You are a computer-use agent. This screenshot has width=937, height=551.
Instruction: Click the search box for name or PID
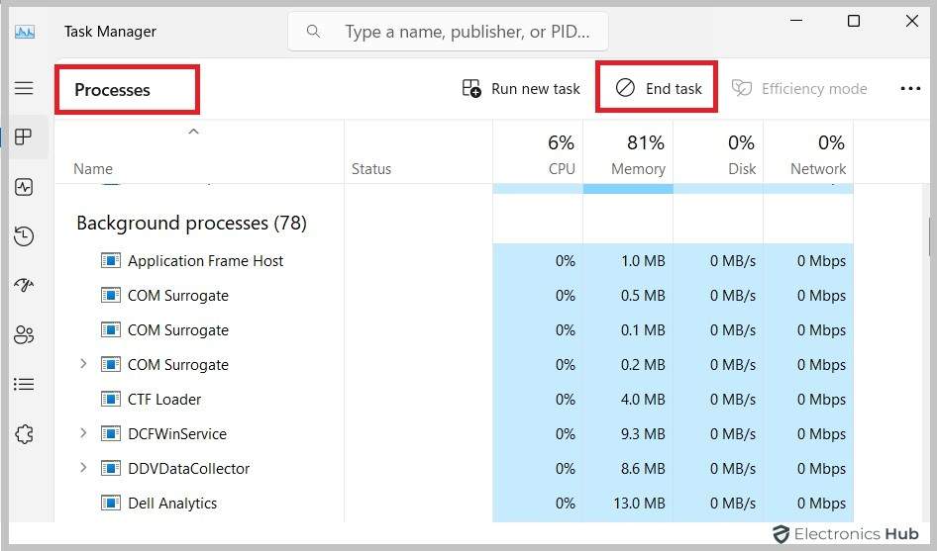(448, 31)
